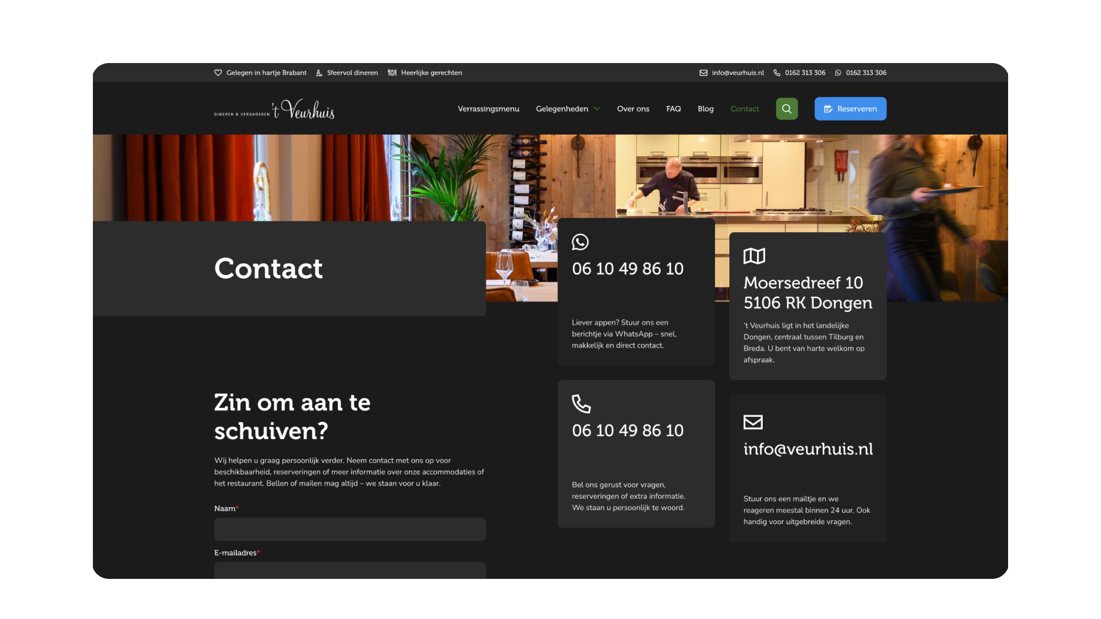Click the cutlery icon beside Heerlijke gerechten
Screen dimensions: 1101x619
tap(392, 73)
